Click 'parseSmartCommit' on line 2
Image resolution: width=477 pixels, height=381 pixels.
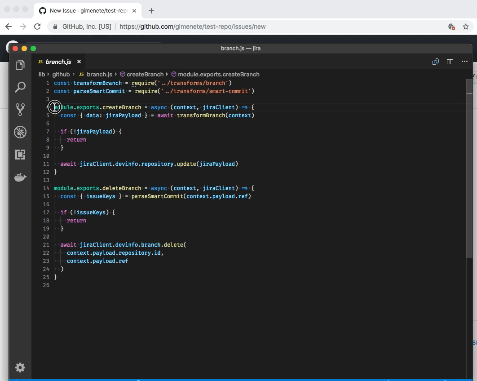pyautogui.click(x=99, y=91)
